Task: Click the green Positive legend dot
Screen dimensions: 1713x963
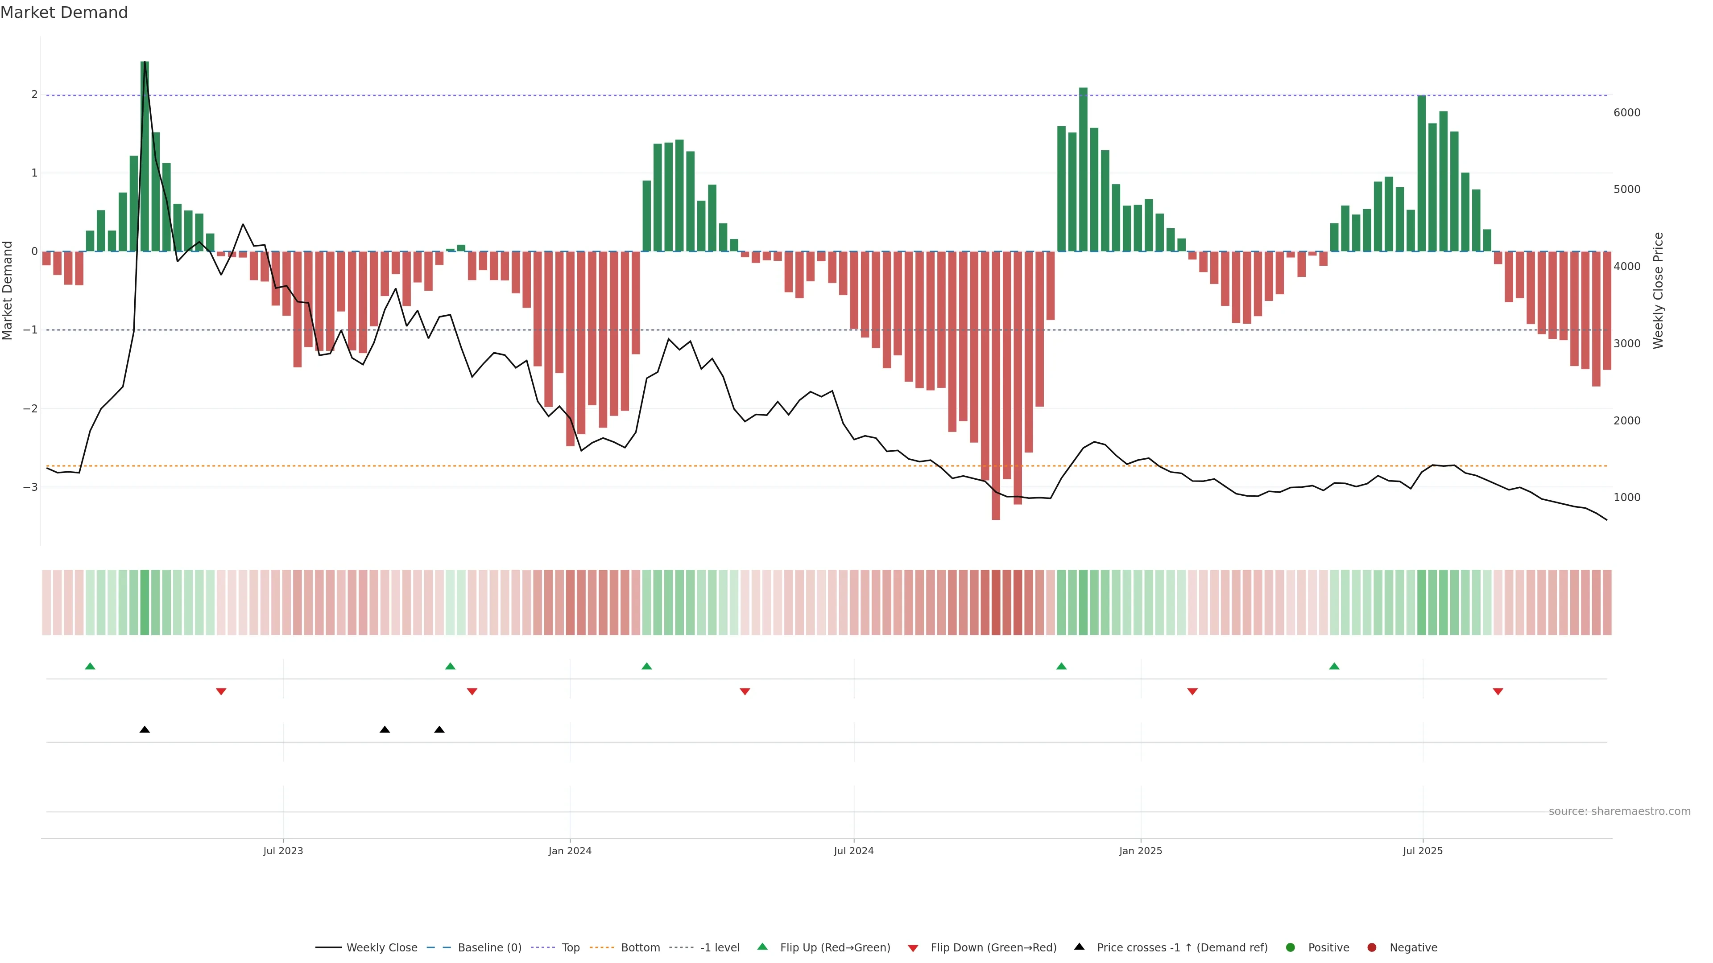Action: pyautogui.click(x=1291, y=947)
